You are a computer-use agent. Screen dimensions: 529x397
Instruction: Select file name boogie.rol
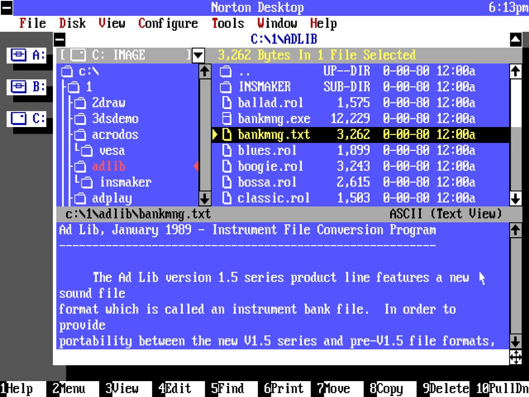pyautogui.click(x=271, y=166)
